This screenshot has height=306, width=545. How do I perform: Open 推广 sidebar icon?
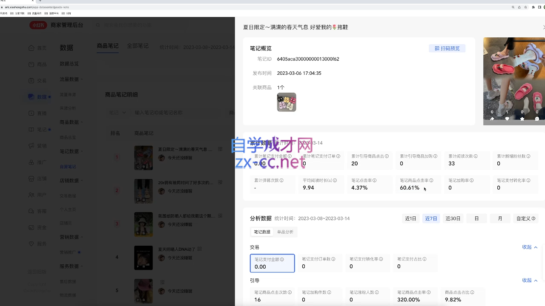(x=32, y=162)
